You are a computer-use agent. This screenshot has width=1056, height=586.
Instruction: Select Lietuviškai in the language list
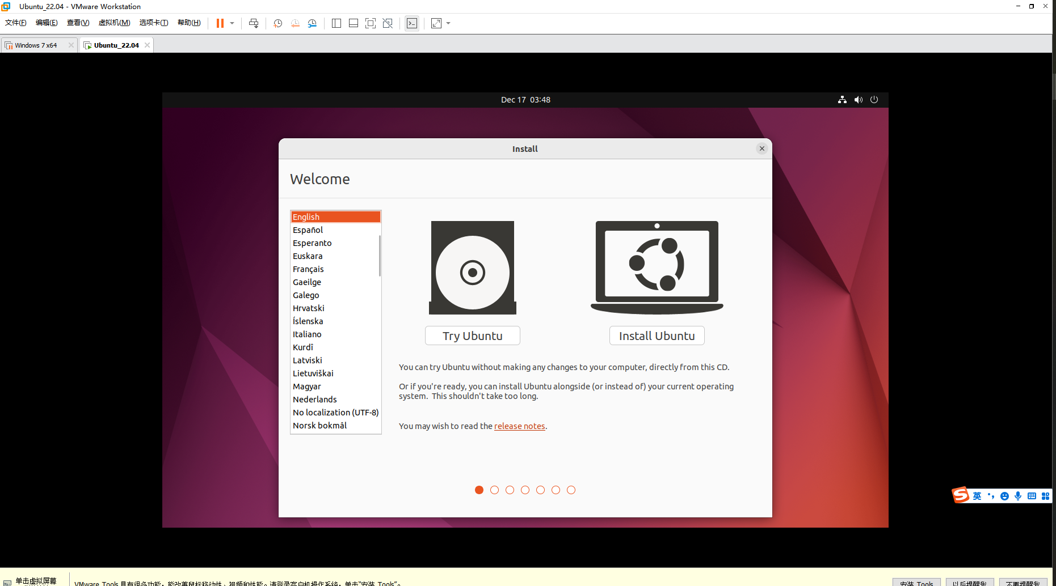(335, 373)
